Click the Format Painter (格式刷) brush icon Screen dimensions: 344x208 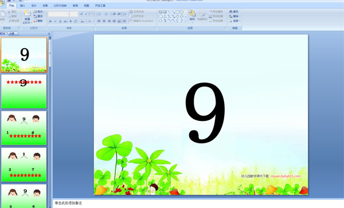click(10, 21)
